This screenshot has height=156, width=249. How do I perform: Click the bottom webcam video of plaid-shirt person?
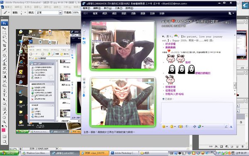(x=122, y=102)
